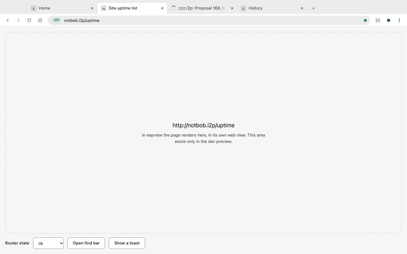This screenshot has width=407, height=254.
Task: Switch to the Home tab
Action: point(62,8)
